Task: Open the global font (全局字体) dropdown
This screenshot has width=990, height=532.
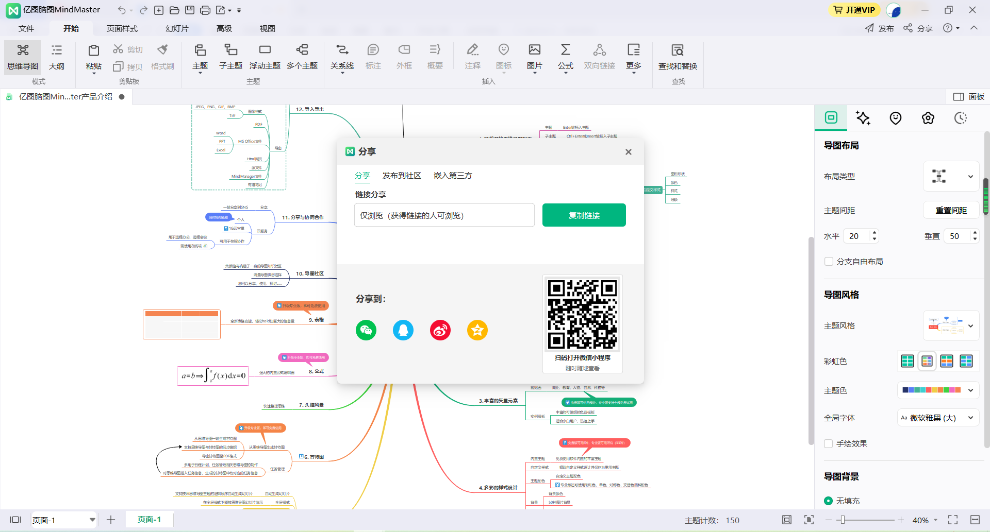Action: 938,418
